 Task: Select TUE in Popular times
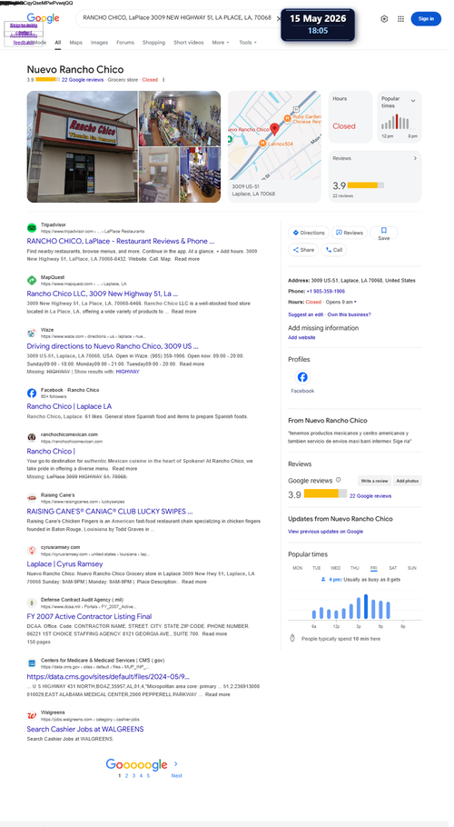(x=317, y=568)
